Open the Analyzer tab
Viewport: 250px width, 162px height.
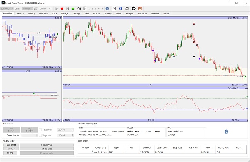click(130, 13)
